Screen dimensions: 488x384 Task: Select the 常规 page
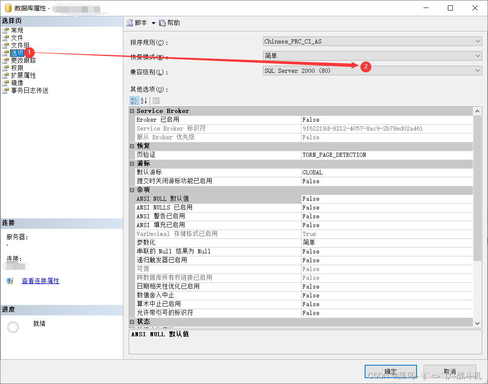point(17,30)
